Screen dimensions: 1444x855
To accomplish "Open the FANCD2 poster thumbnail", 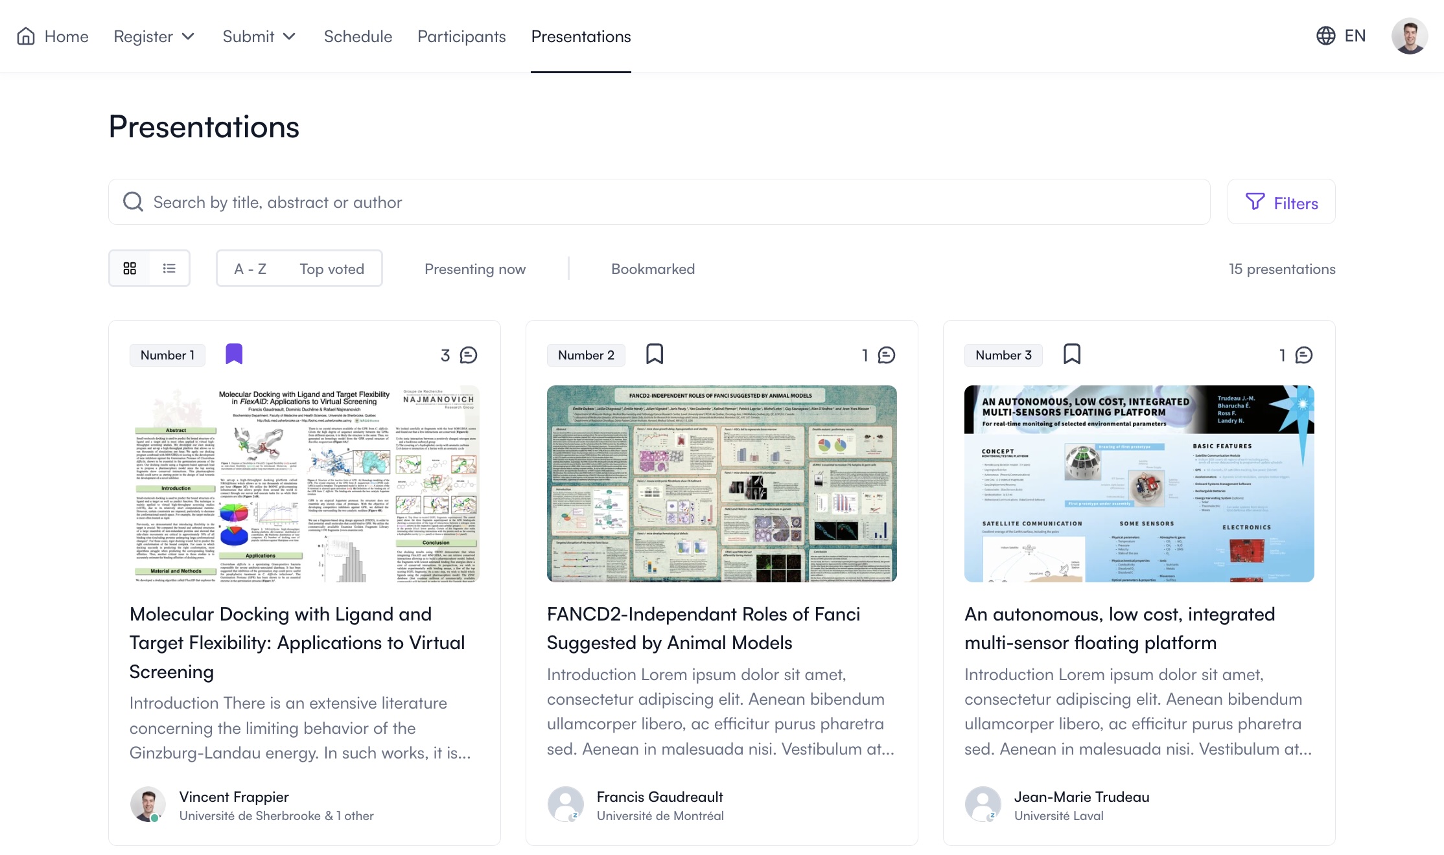I will point(721,483).
